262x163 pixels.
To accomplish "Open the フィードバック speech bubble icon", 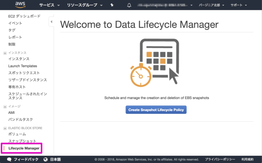I will (9, 159).
